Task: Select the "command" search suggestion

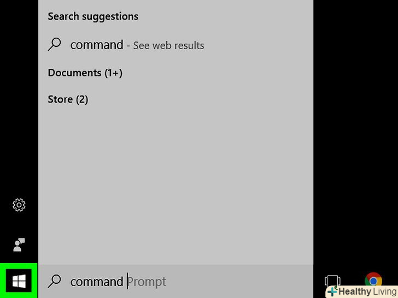Action: pyautogui.click(x=96, y=45)
